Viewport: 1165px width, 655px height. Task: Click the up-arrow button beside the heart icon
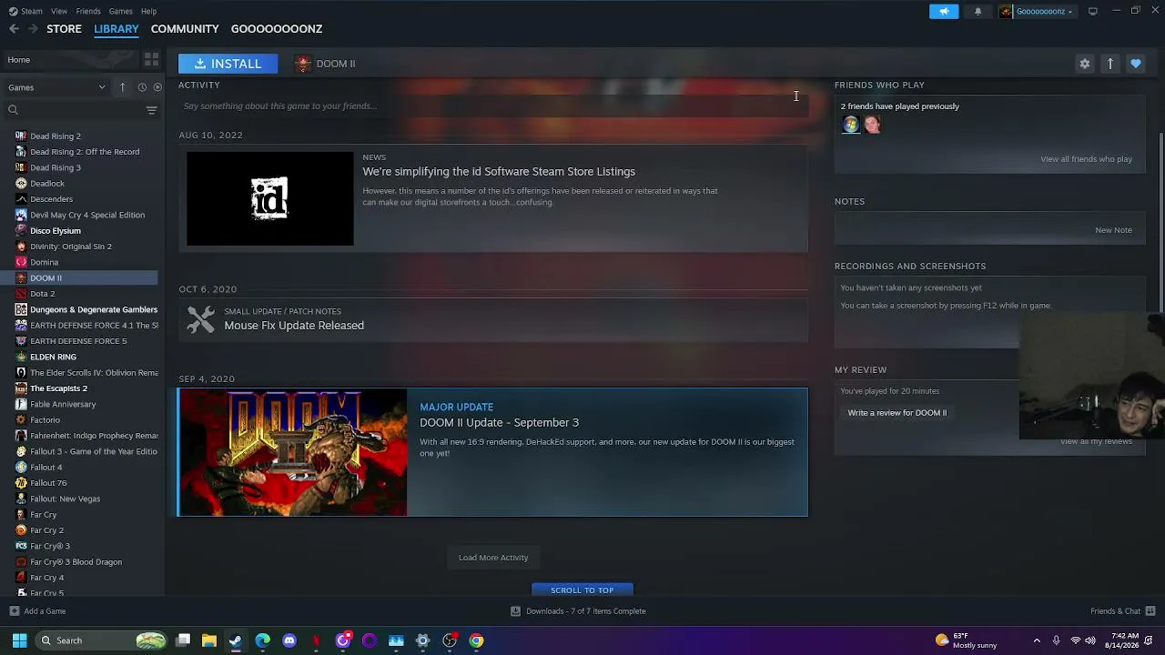click(1109, 64)
